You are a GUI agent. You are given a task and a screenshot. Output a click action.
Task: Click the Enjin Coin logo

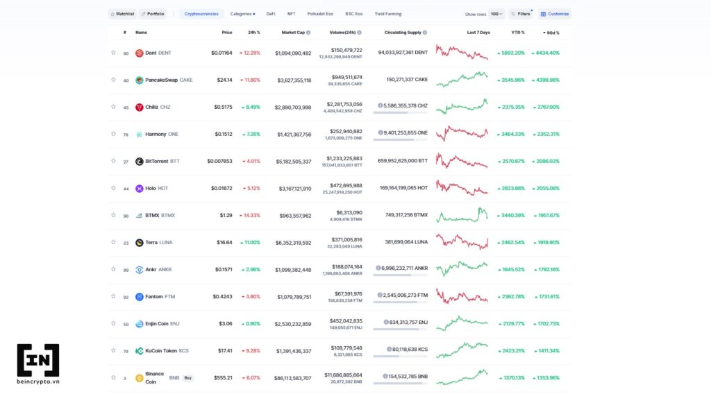coord(139,324)
